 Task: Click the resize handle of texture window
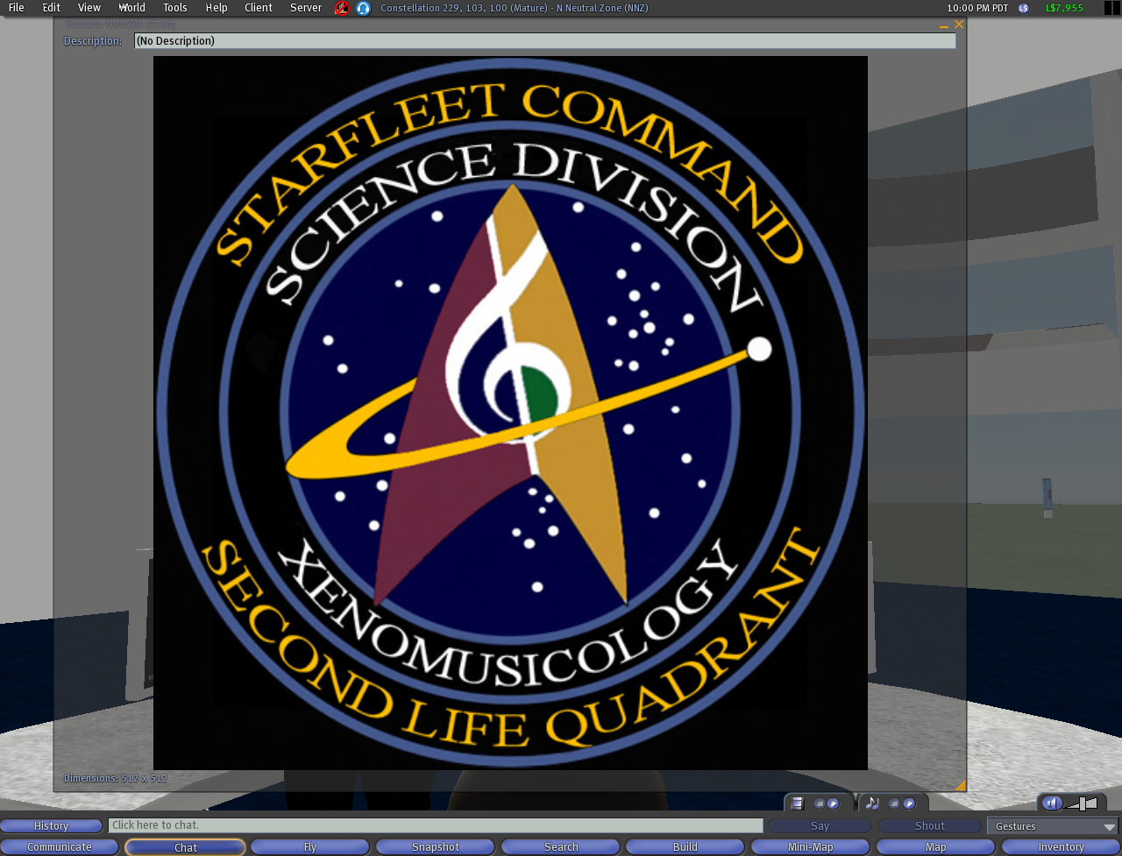[x=961, y=786]
